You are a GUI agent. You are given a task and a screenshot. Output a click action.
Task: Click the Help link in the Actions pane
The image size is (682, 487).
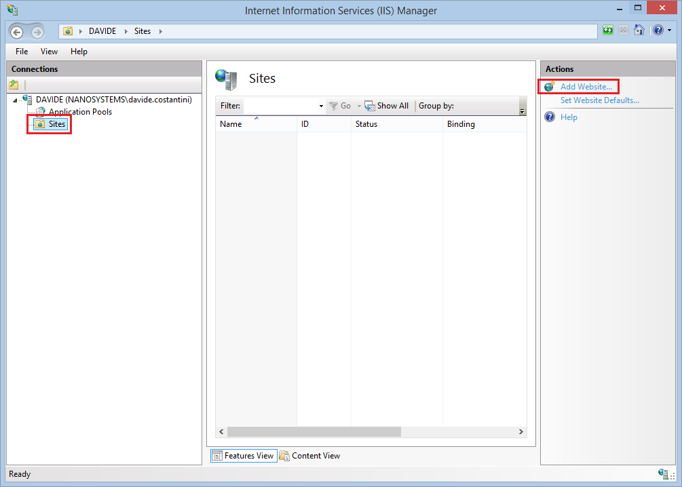tap(569, 117)
